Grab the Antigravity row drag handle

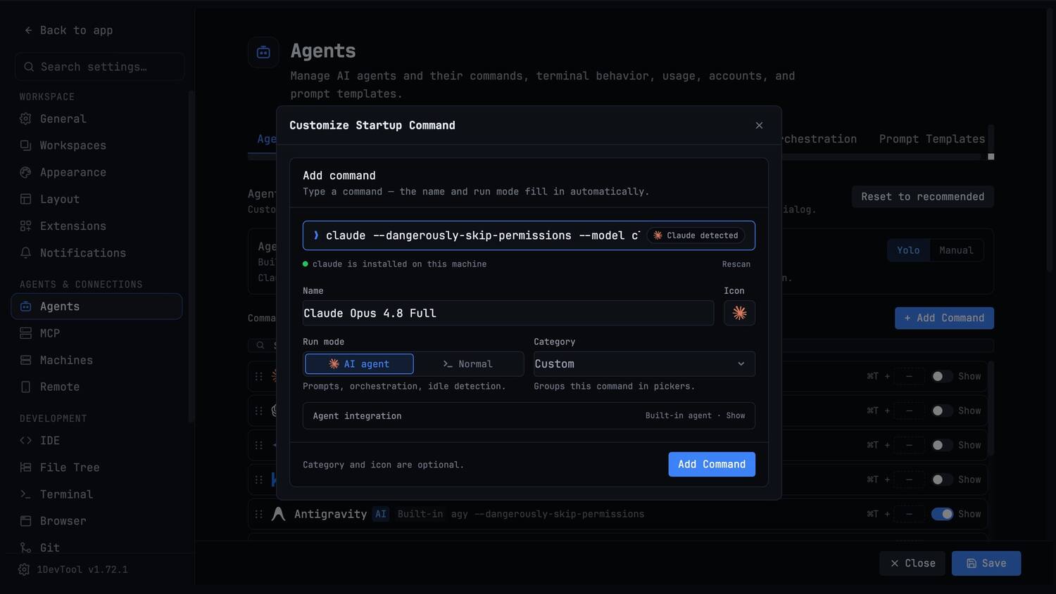click(259, 514)
